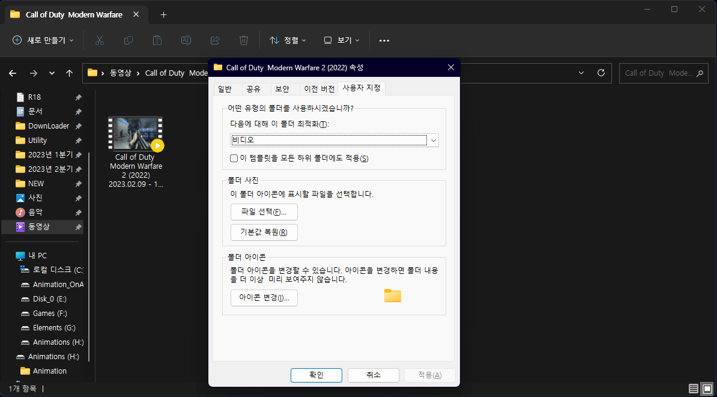Open the three-dot more options menu

384,40
